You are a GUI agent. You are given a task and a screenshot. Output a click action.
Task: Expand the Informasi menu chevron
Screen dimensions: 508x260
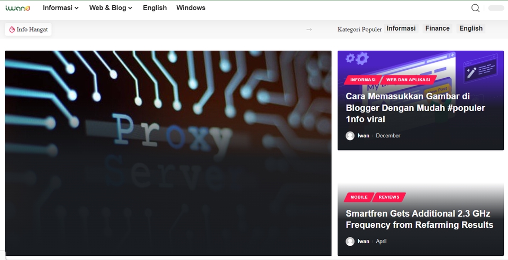76,8
